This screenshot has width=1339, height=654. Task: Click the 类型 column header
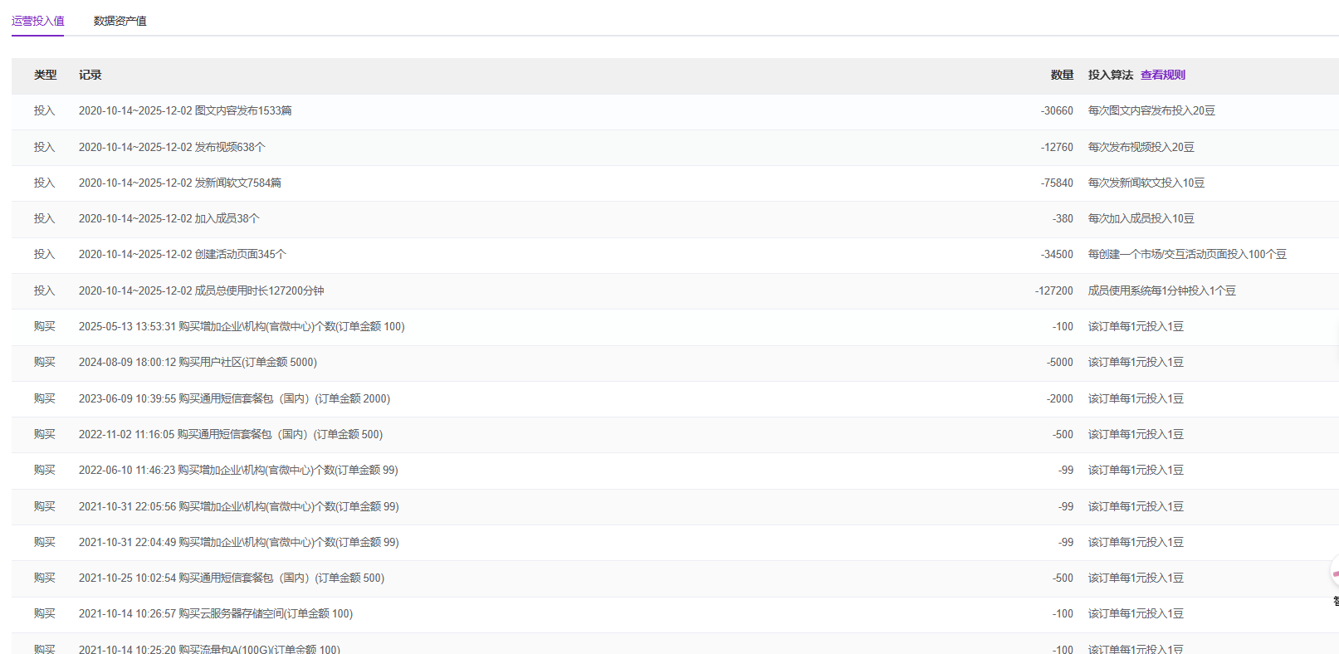coord(45,75)
